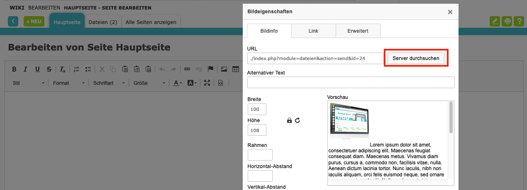Click the Server durchsuchen button

416,58
